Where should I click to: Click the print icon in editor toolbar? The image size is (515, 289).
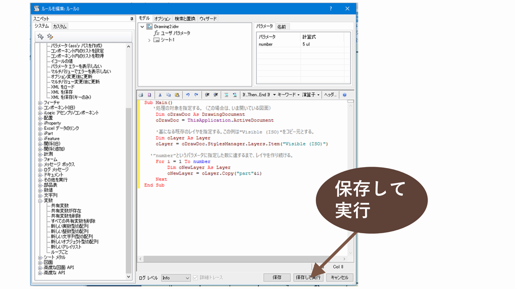[x=141, y=94]
